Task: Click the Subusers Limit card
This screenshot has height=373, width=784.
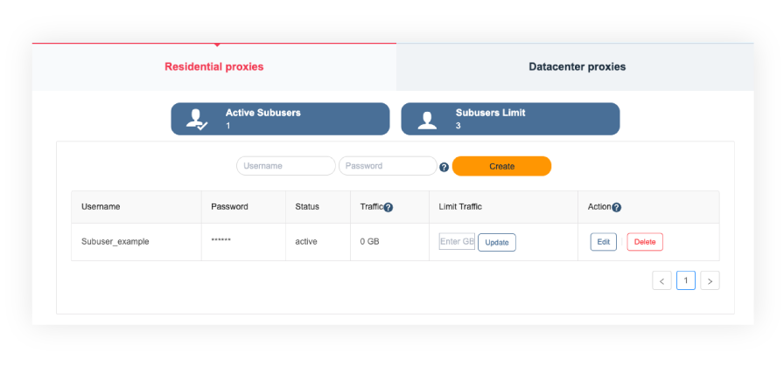Action: click(x=510, y=119)
